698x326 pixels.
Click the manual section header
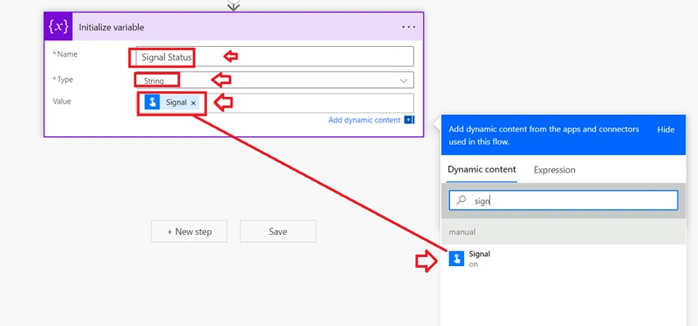point(563,232)
